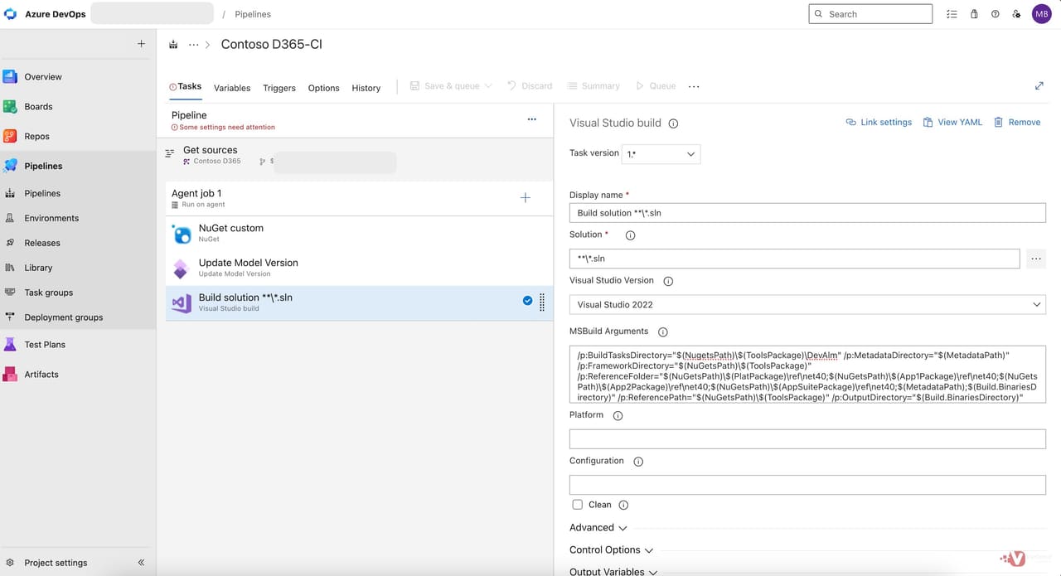Open the Solution field info icon
Image resolution: width=1061 pixels, height=576 pixels.
630,235
